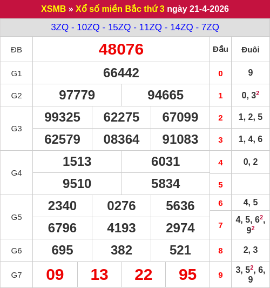Click G2 number 94665
This screenshot has height=288, width=270.
tap(165, 95)
